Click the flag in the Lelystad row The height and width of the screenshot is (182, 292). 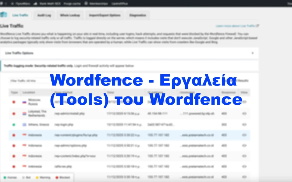tap(24, 114)
